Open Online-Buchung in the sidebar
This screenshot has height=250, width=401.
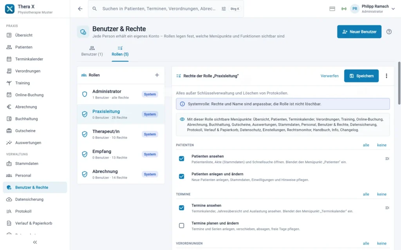(35, 95)
